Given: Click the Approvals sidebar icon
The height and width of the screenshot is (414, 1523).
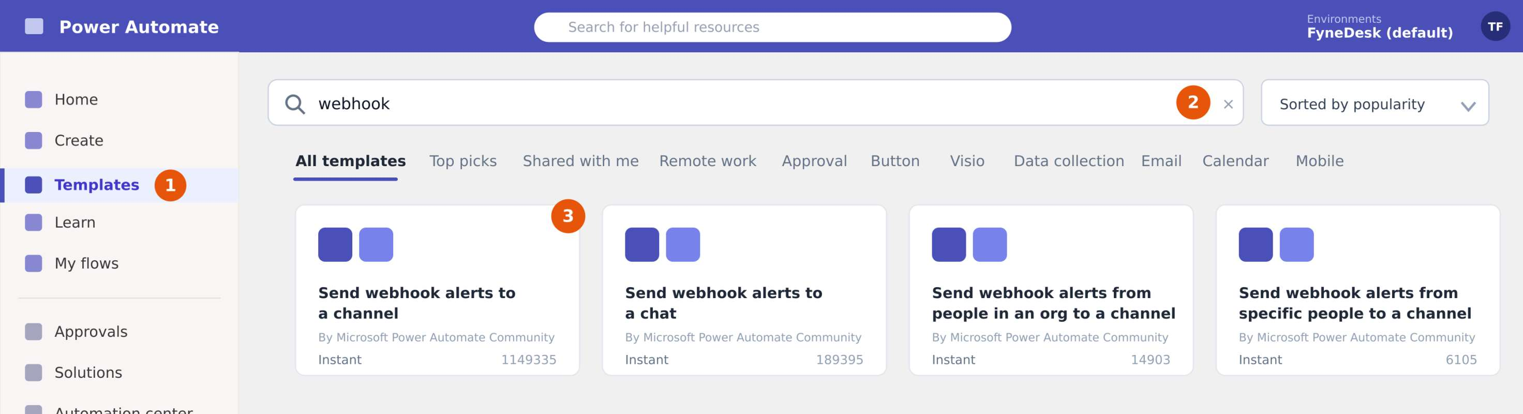Looking at the screenshot, I should (x=34, y=332).
